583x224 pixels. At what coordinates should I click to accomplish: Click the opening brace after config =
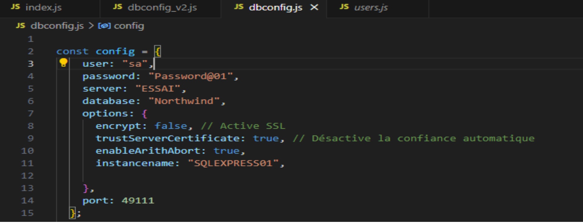pyautogui.click(x=157, y=51)
